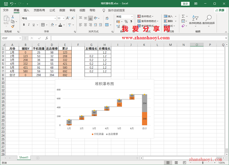This screenshot has width=229, height=165.
Task: Click the Merge and Center icon
Action: click(x=107, y=25)
